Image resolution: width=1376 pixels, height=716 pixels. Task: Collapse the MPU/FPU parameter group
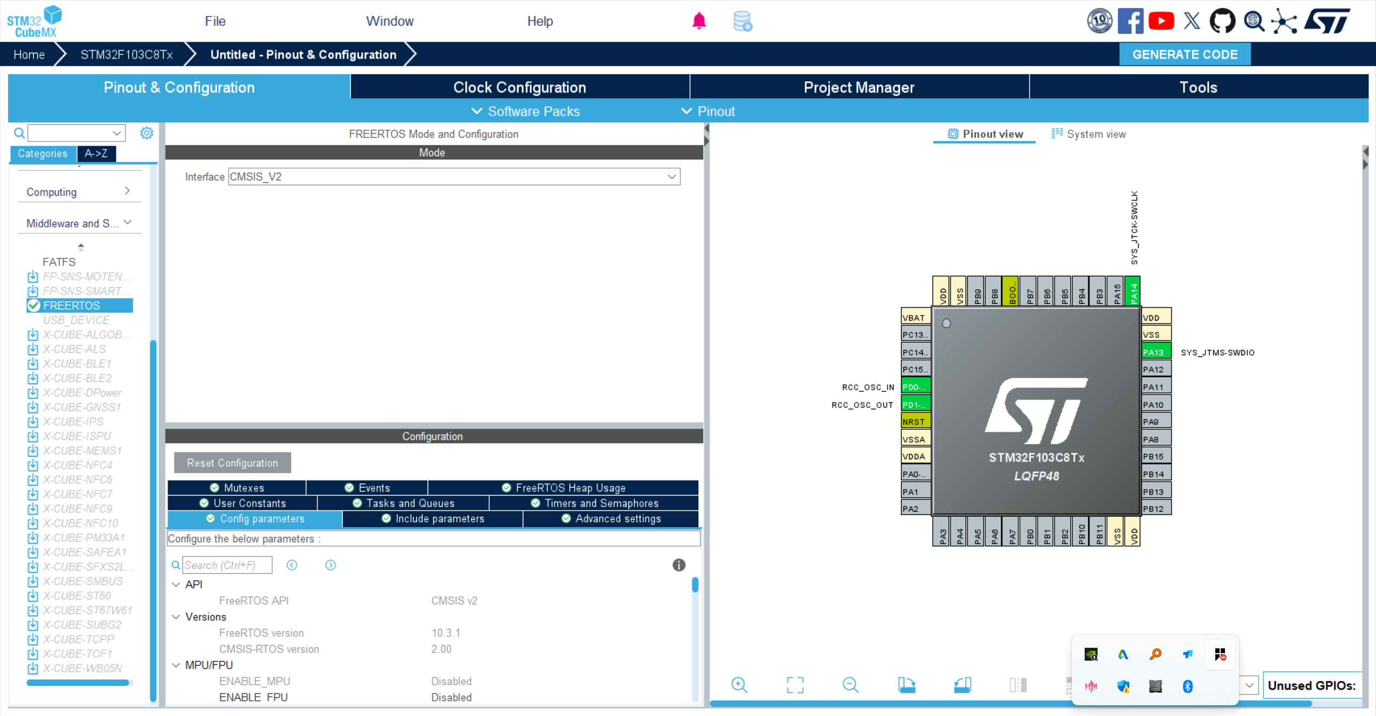tap(176, 665)
